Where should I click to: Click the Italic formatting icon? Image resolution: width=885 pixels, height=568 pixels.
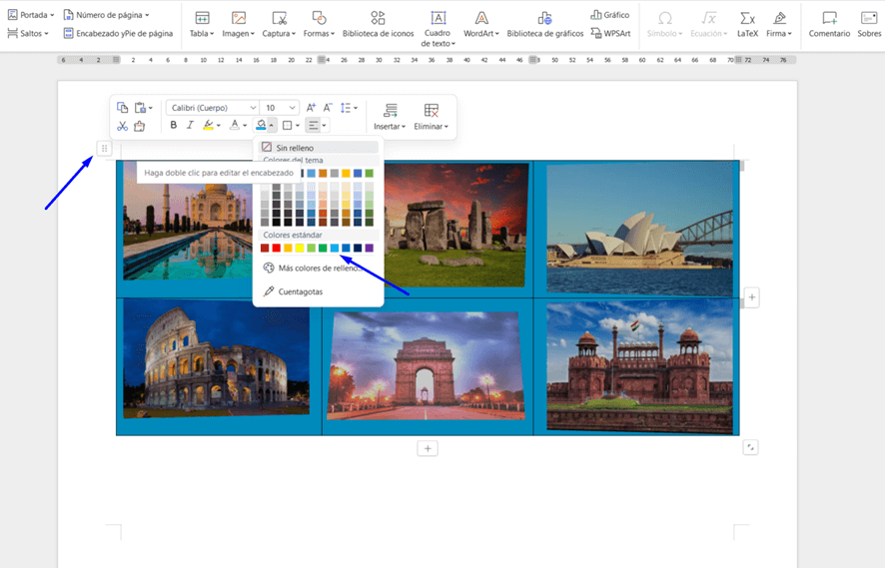pos(190,126)
